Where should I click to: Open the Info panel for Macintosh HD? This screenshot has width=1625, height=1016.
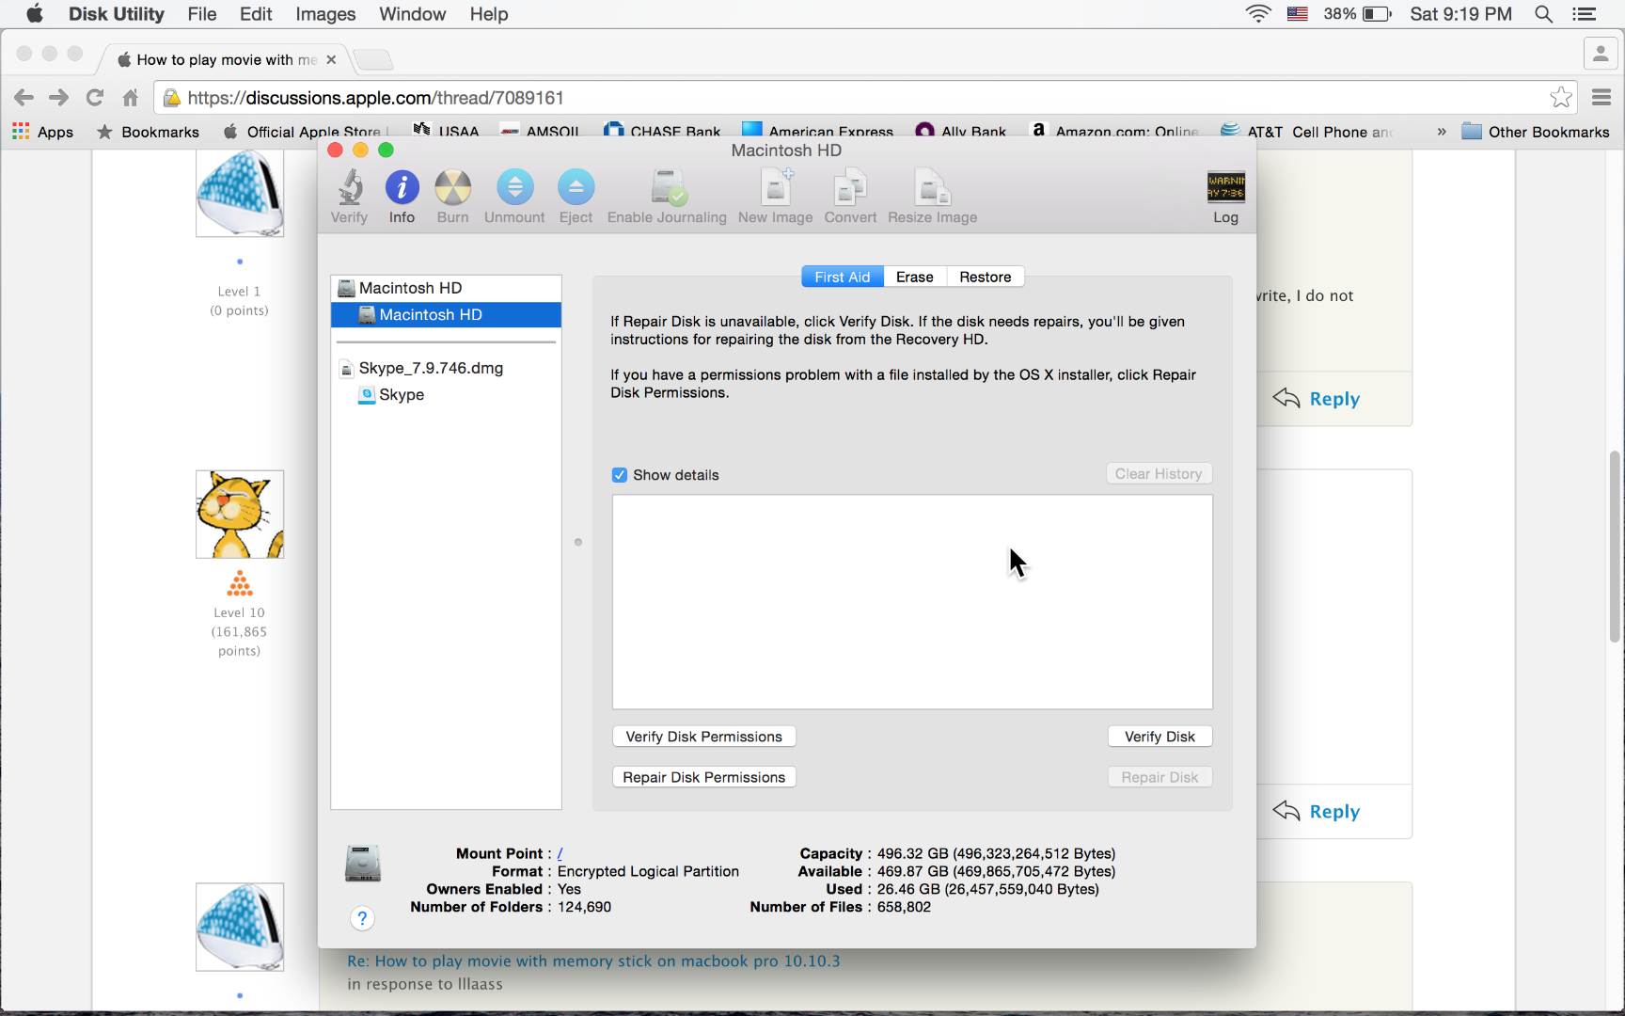pos(402,193)
